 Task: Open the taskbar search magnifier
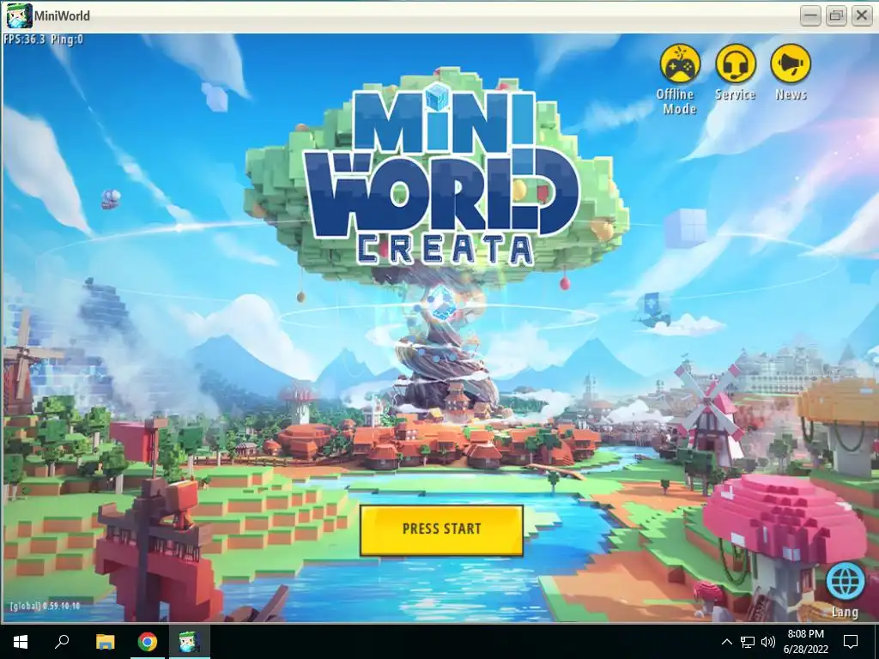pyautogui.click(x=62, y=641)
